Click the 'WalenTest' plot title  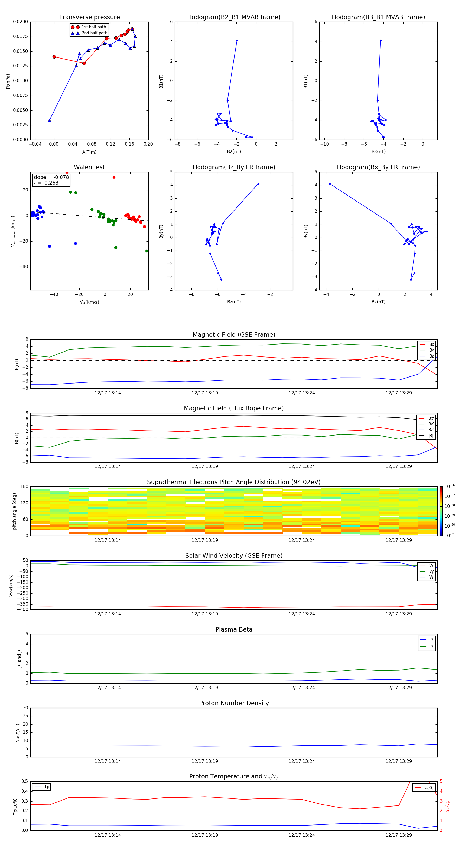[89, 167]
